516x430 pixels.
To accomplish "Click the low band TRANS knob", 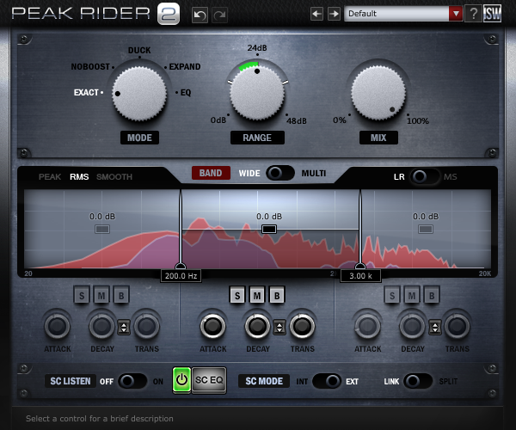I will coord(146,326).
